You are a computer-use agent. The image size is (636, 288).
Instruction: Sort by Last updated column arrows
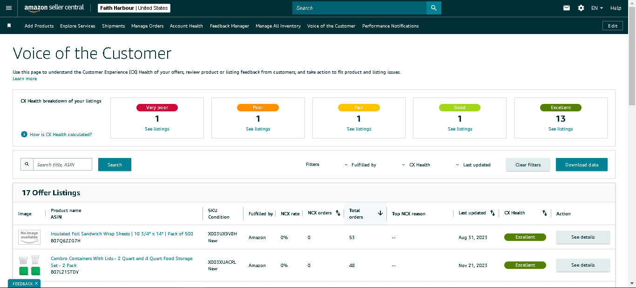pos(493,213)
